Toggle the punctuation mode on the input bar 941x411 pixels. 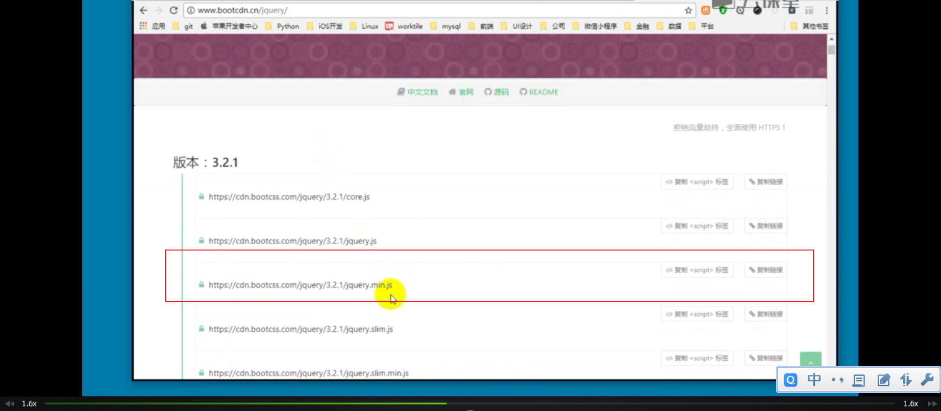[837, 380]
